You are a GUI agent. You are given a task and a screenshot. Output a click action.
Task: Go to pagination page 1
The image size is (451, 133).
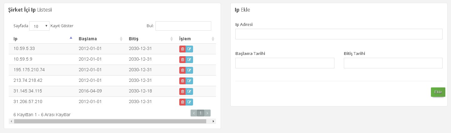pyautogui.click(x=201, y=113)
